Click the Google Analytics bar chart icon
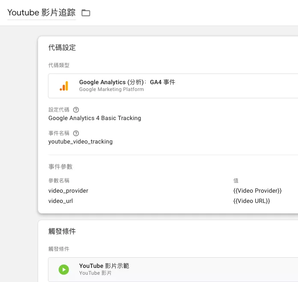Image resolution: width=298 pixels, height=282 pixels. [x=64, y=86]
